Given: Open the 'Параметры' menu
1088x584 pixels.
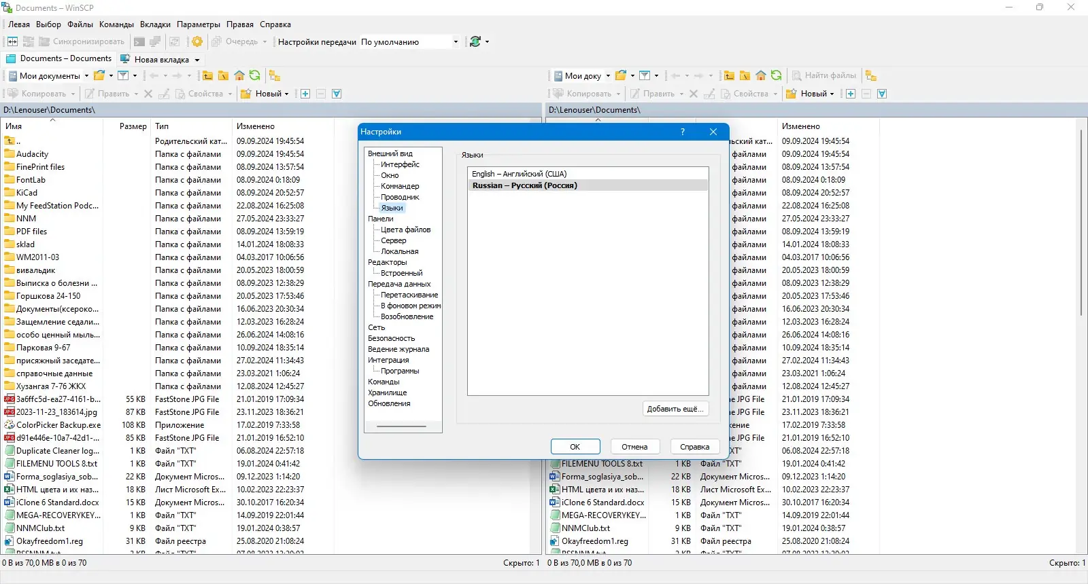Looking at the screenshot, I should pos(199,24).
